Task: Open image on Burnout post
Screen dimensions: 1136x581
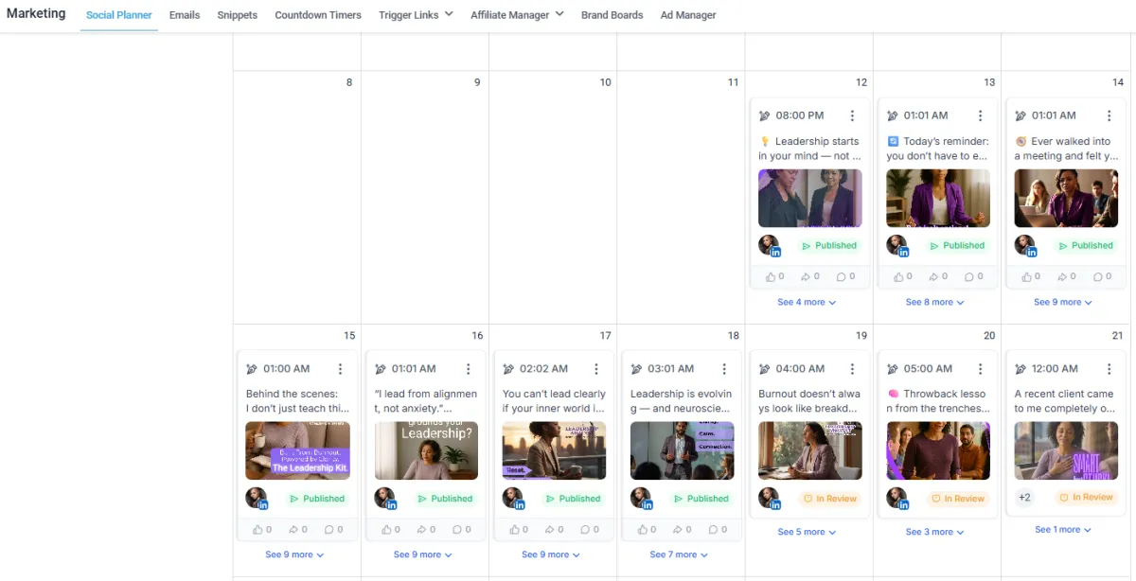Action: (810, 450)
